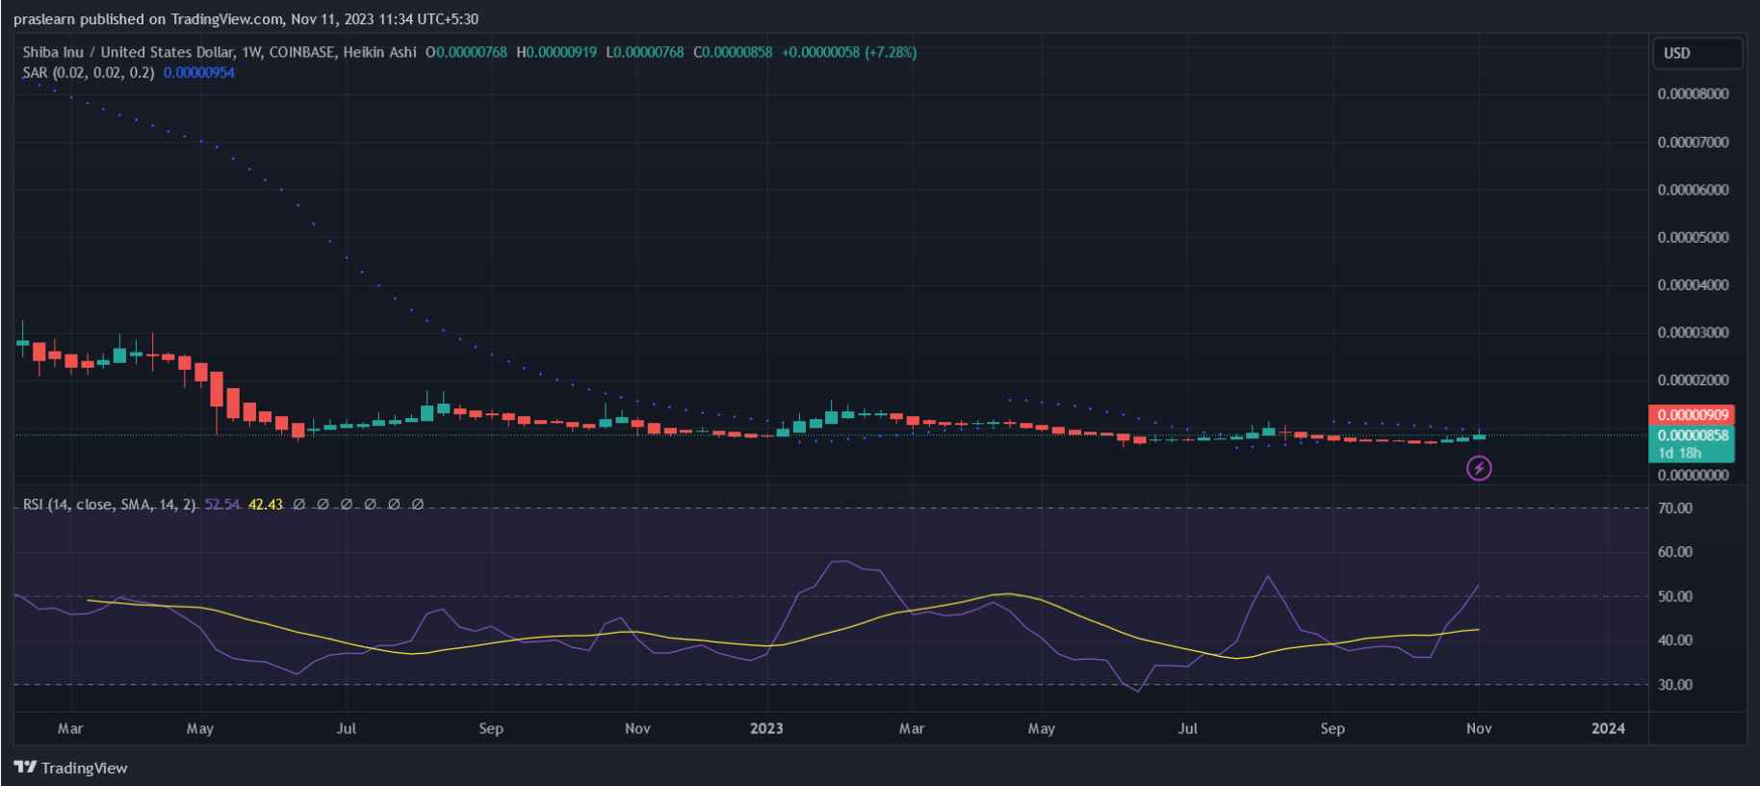Click the blue SAR value 0.00000954

pos(199,72)
